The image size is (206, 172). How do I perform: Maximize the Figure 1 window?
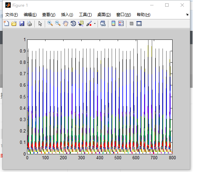[167, 5]
